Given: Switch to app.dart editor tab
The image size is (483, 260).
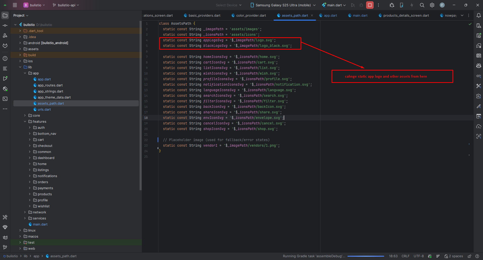Looking at the screenshot, I should pyautogui.click(x=328, y=15).
